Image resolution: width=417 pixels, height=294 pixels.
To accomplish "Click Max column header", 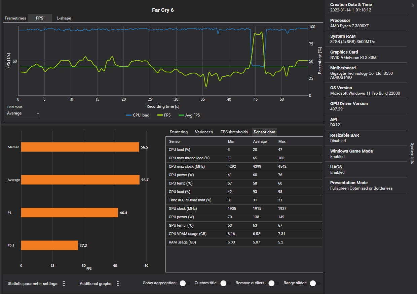I will tap(282, 141).
